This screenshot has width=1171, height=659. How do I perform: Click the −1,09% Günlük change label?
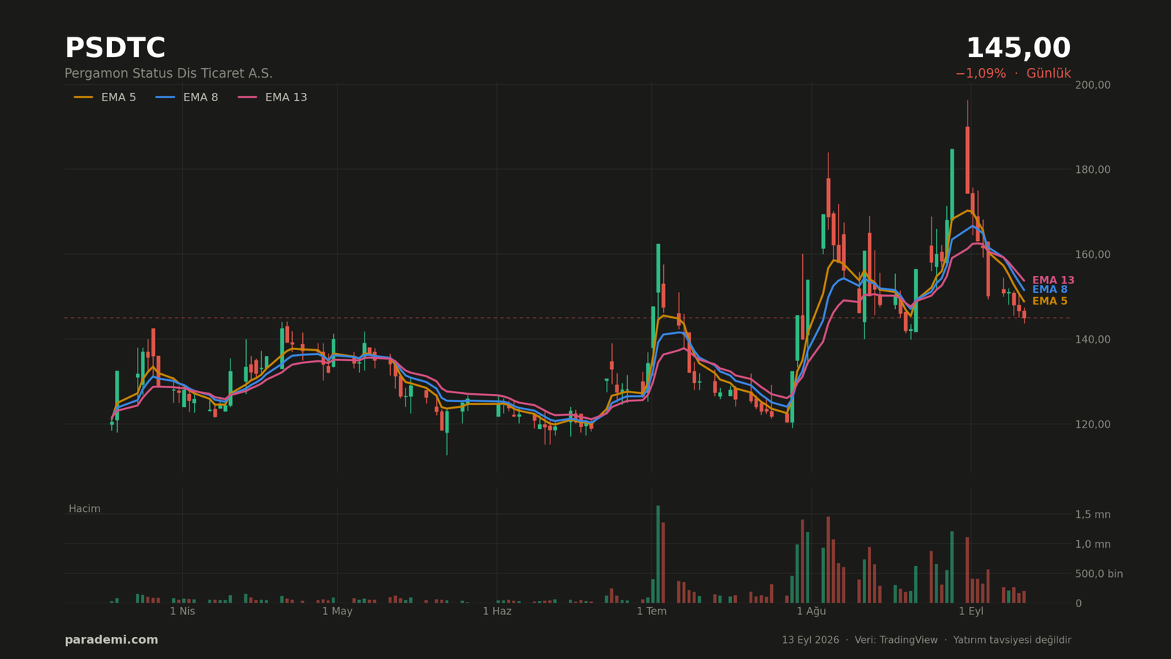(1013, 74)
